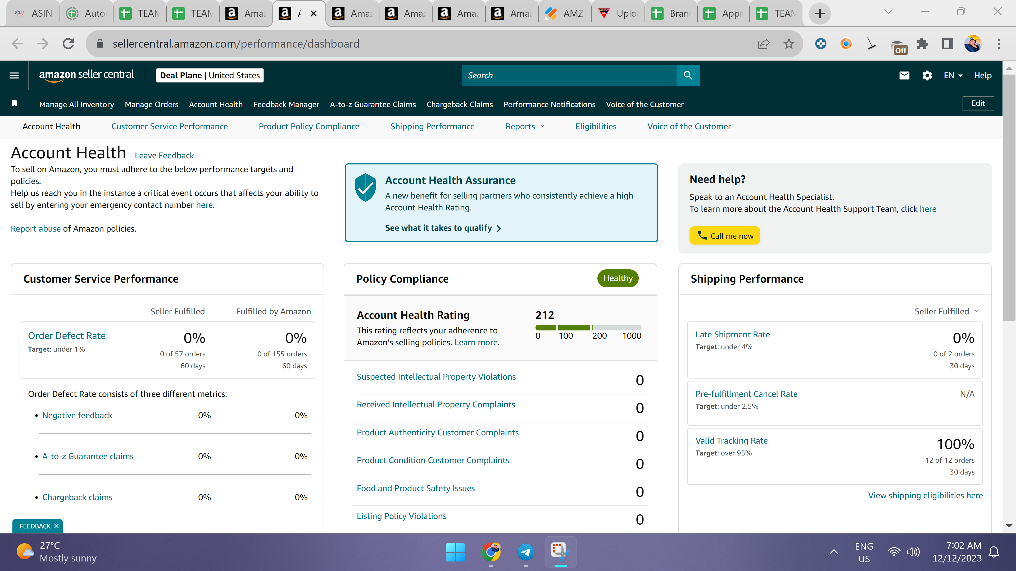Viewport: 1016px width, 571px height.
Task: Click the Healthy status badge
Action: point(618,278)
